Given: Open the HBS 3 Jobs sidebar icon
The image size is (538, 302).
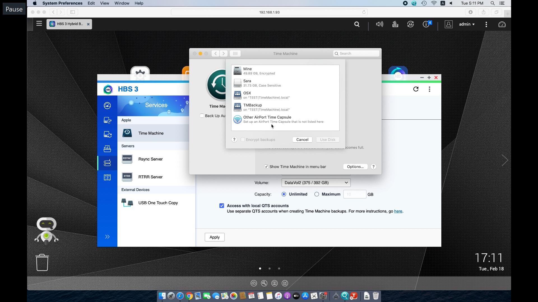Looking at the screenshot, I should [107, 148].
